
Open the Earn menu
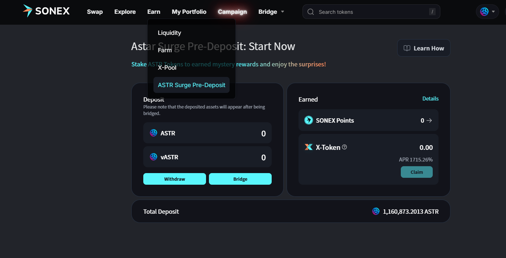[x=154, y=12]
